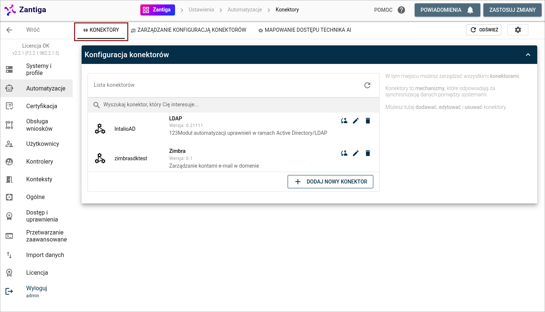Screen dimensions: 545x312
Task: Click the edit pencil for IntalioAD connector
Action: point(356,121)
